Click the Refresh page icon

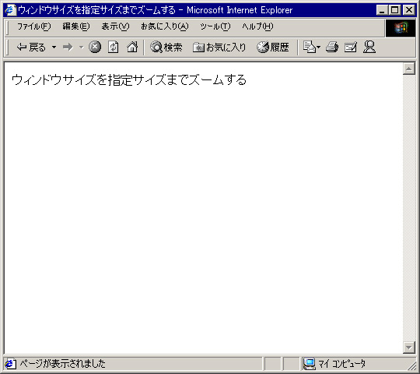pos(114,48)
